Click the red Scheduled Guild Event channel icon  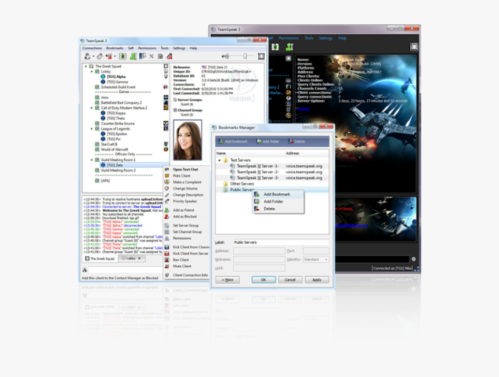(165, 87)
